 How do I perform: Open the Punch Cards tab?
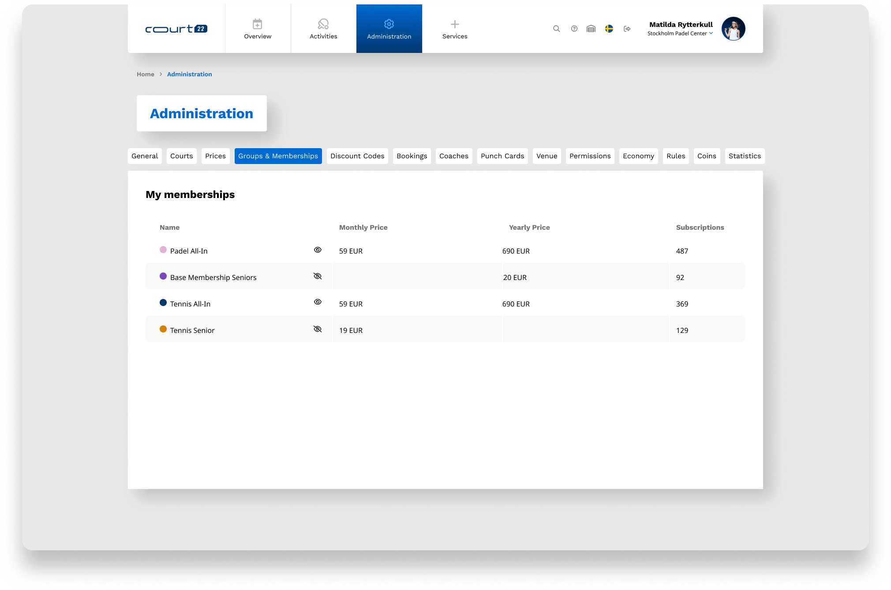click(502, 156)
